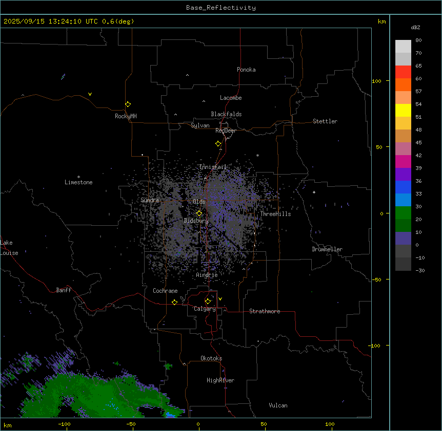The width and height of the screenshot is (442, 431).
Task: Pick the red 60-65 dBZ legend swatch
Action: coord(403,72)
